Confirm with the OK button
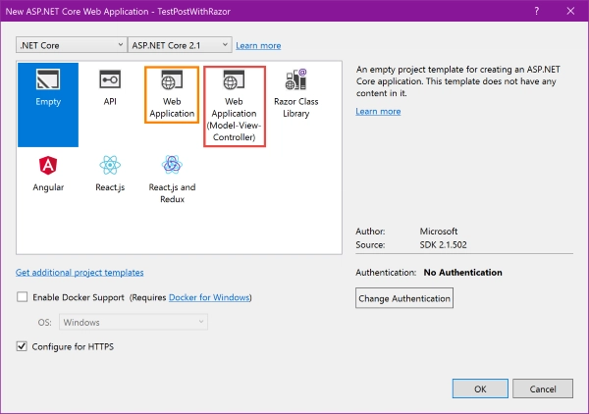 tap(480, 388)
